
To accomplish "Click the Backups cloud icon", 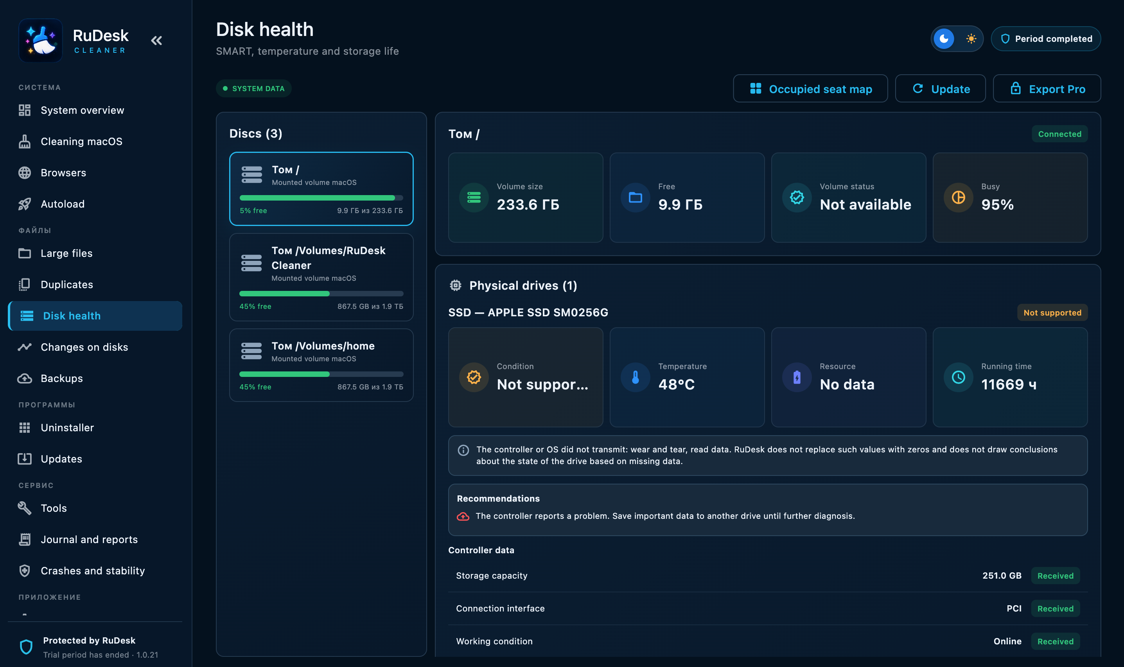I will (25, 378).
